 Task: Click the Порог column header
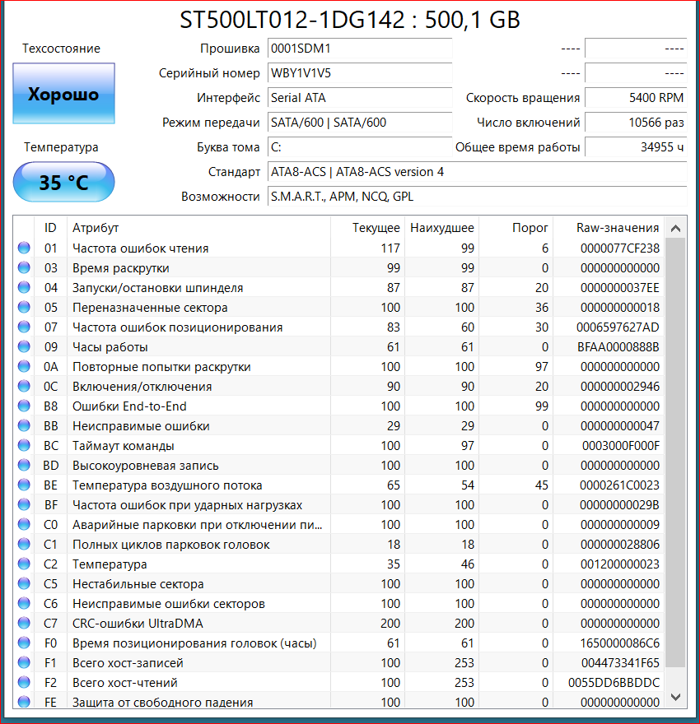tap(530, 228)
